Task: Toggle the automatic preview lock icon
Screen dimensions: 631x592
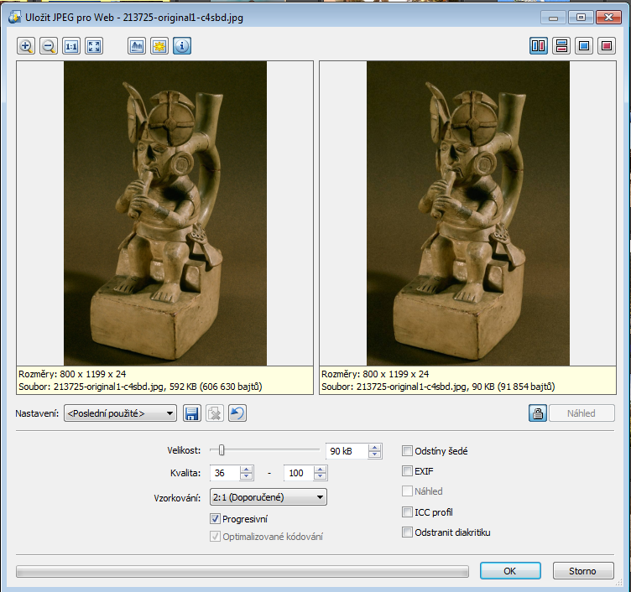Action: pyautogui.click(x=538, y=413)
